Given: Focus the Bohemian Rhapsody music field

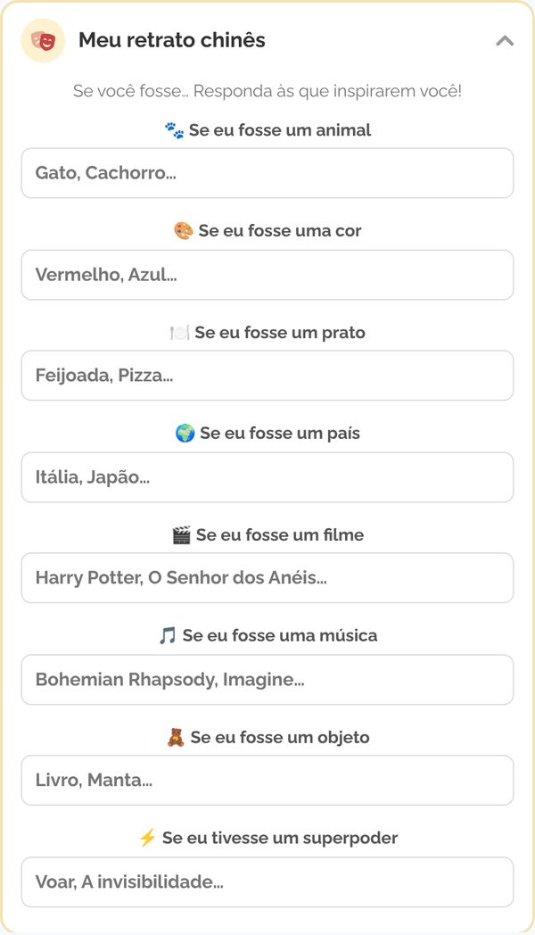Looking at the screenshot, I should (267, 680).
